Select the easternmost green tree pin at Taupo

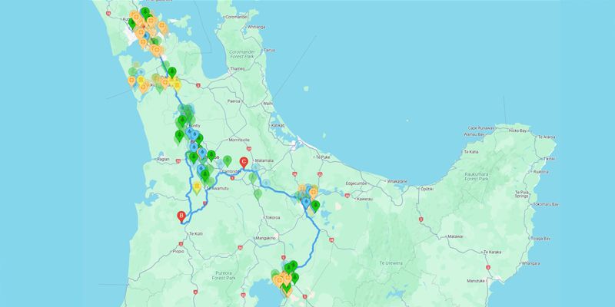[x=294, y=278]
